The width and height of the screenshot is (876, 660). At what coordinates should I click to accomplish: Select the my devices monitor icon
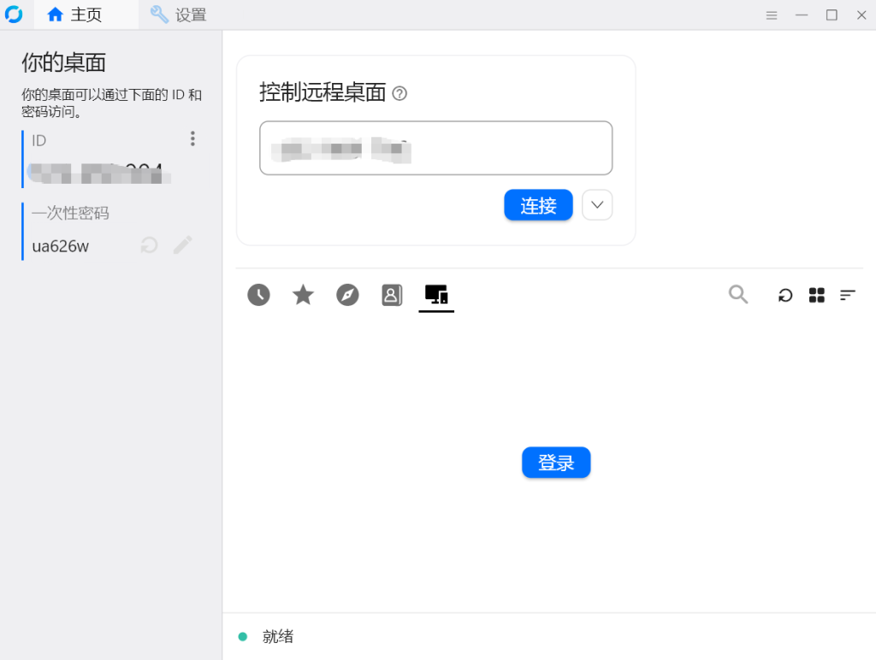(x=436, y=295)
